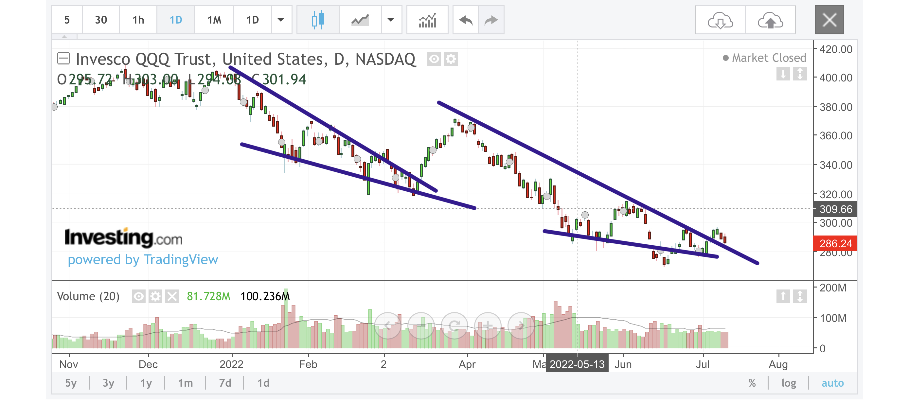909x420 pixels.
Task: Set chart range to 1y
Action: click(146, 383)
